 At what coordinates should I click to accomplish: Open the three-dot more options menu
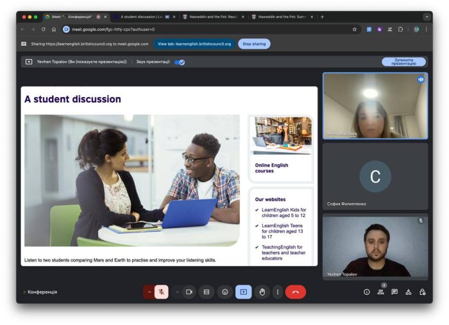pos(277,292)
